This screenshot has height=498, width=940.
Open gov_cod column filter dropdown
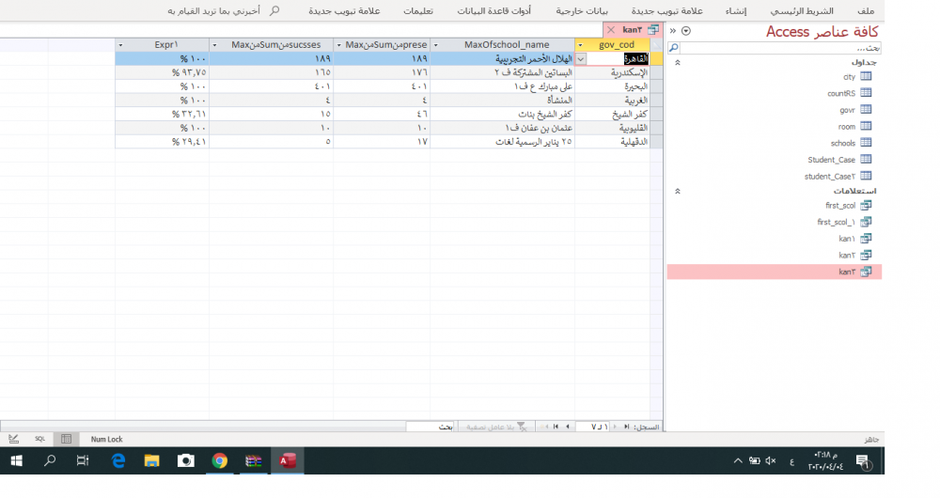pyautogui.click(x=580, y=45)
